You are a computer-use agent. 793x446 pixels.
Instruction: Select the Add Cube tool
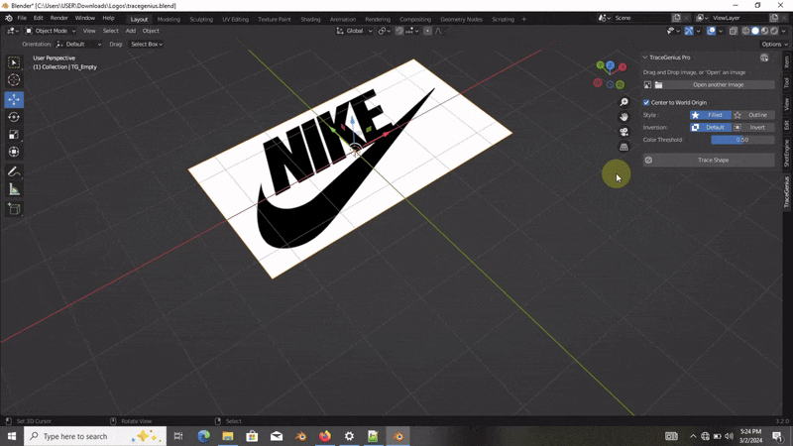click(x=14, y=209)
